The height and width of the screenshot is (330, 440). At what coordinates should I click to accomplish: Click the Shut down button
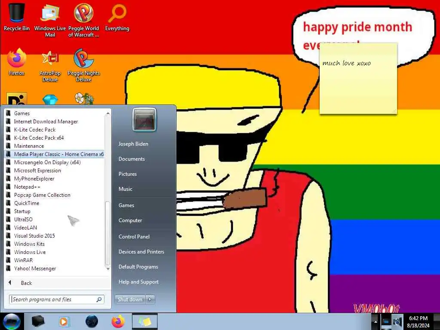coord(130,299)
